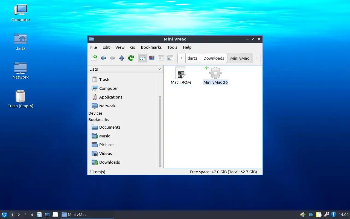Go to dartz in the path bar

point(192,58)
